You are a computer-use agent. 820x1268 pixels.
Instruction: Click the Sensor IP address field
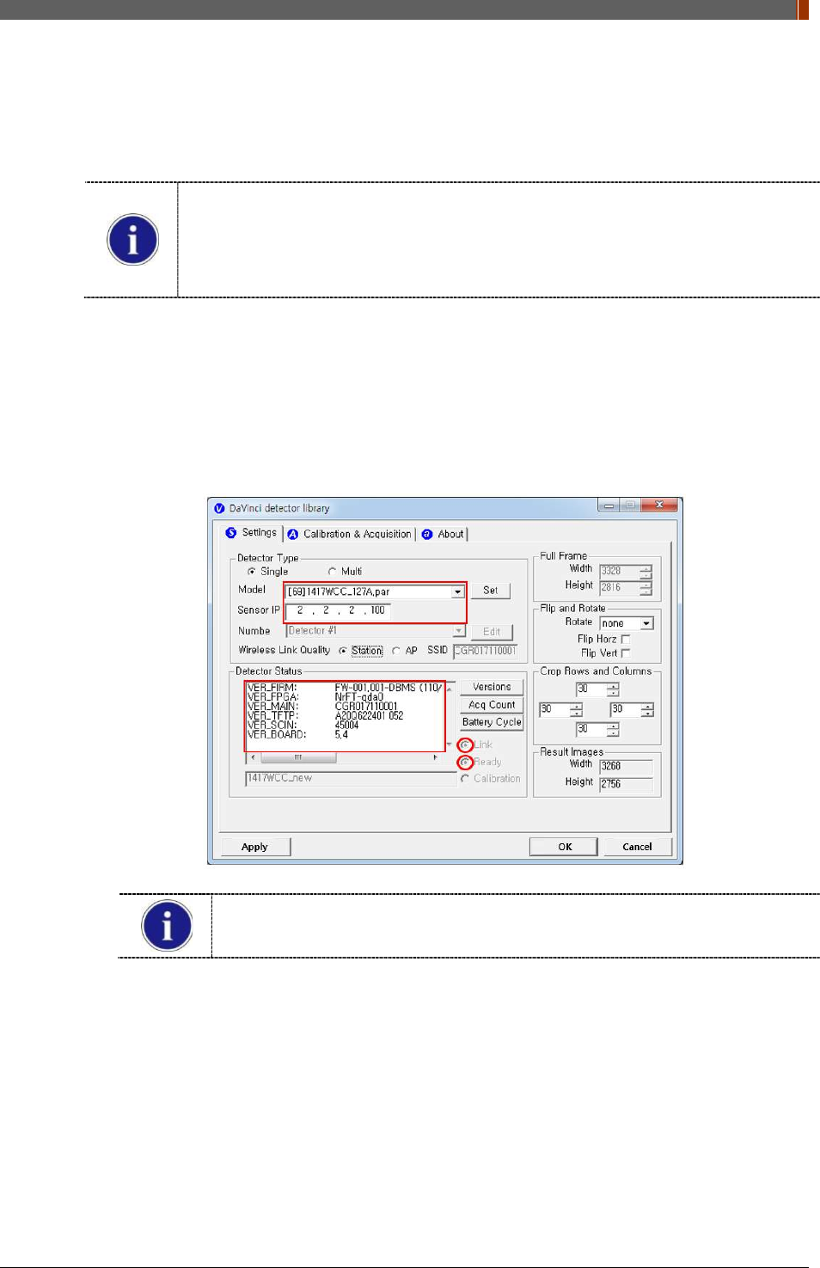coord(338,610)
